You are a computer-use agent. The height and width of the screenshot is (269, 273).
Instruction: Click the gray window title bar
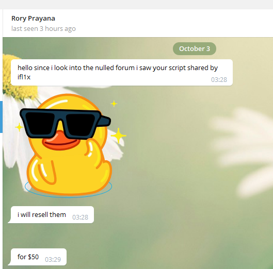coord(136,5)
